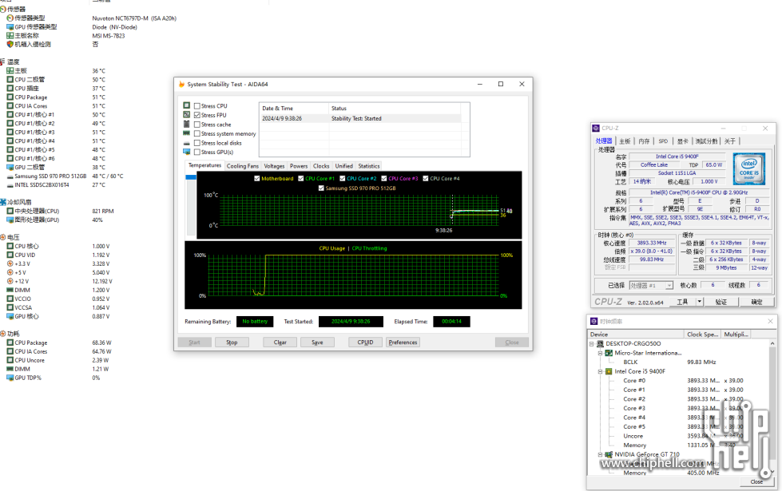
Task: Click the 时钟频率 window title icon
Action: coord(594,322)
